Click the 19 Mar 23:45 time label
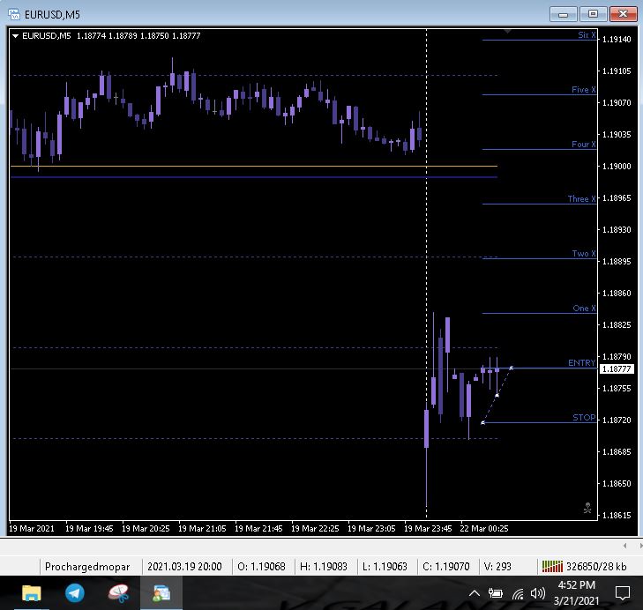This screenshot has height=610, width=643. tap(428, 528)
